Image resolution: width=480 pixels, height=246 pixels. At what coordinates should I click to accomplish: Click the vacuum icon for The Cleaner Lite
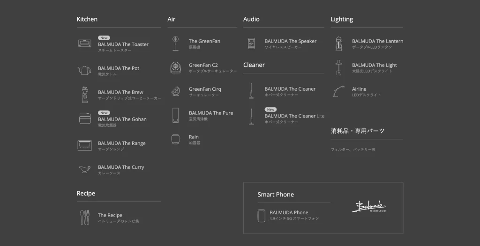point(251,117)
